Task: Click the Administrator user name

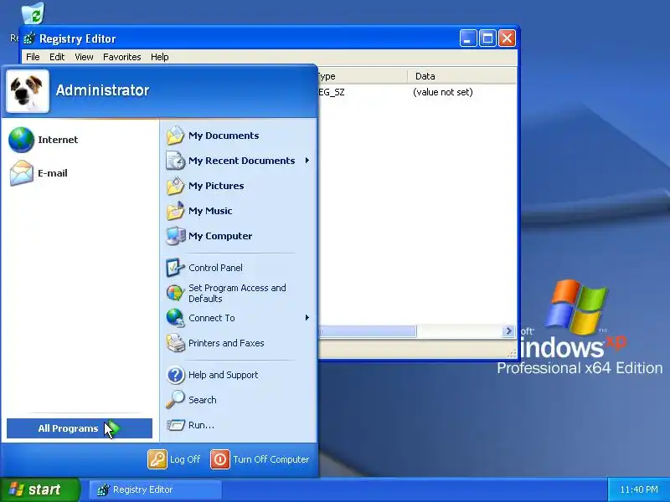Action: pyautogui.click(x=102, y=90)
